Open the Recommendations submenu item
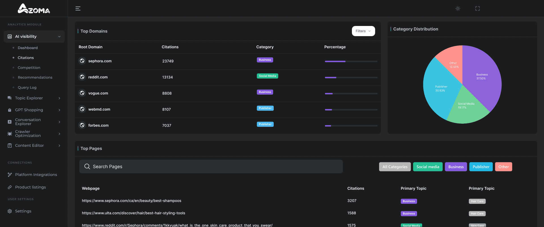This screenshot has height=227, width=544. coord(35,77)
